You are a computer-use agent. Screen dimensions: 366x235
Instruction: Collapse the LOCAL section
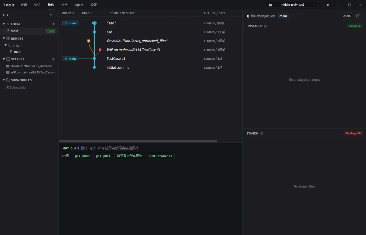tap(3, 24)
